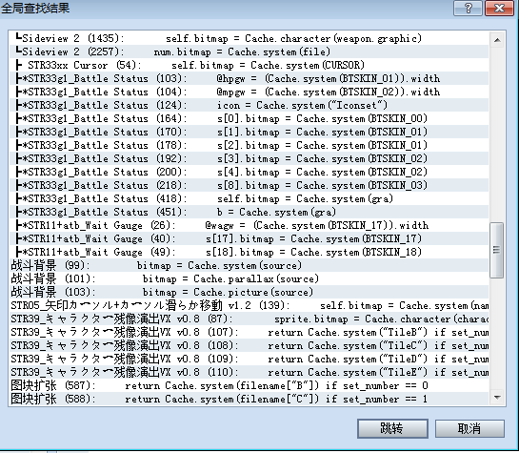Select Battle Status (124) Iconset line

pyautogui.click(x=249, y=105)
